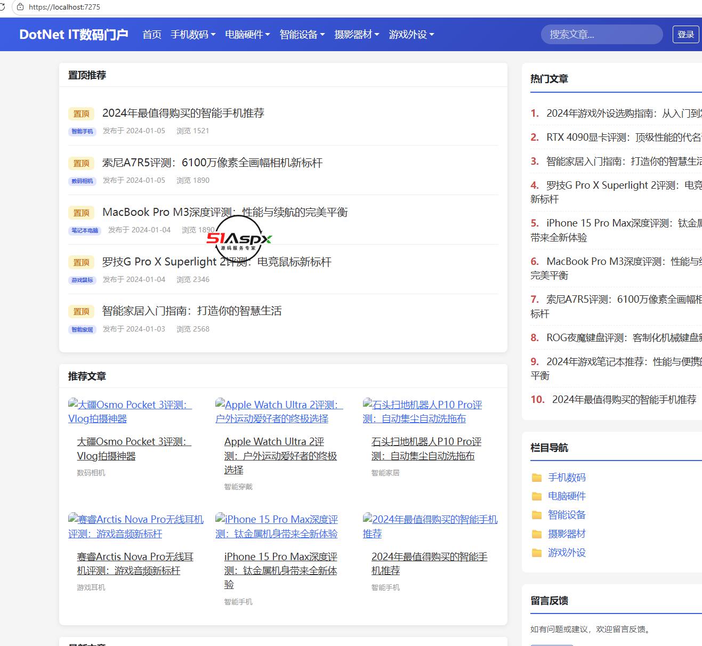
Task: Click the site security lock icon
Action: click(x=20, y=7)
